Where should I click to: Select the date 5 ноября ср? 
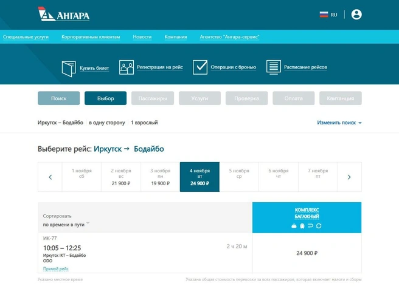239,177
